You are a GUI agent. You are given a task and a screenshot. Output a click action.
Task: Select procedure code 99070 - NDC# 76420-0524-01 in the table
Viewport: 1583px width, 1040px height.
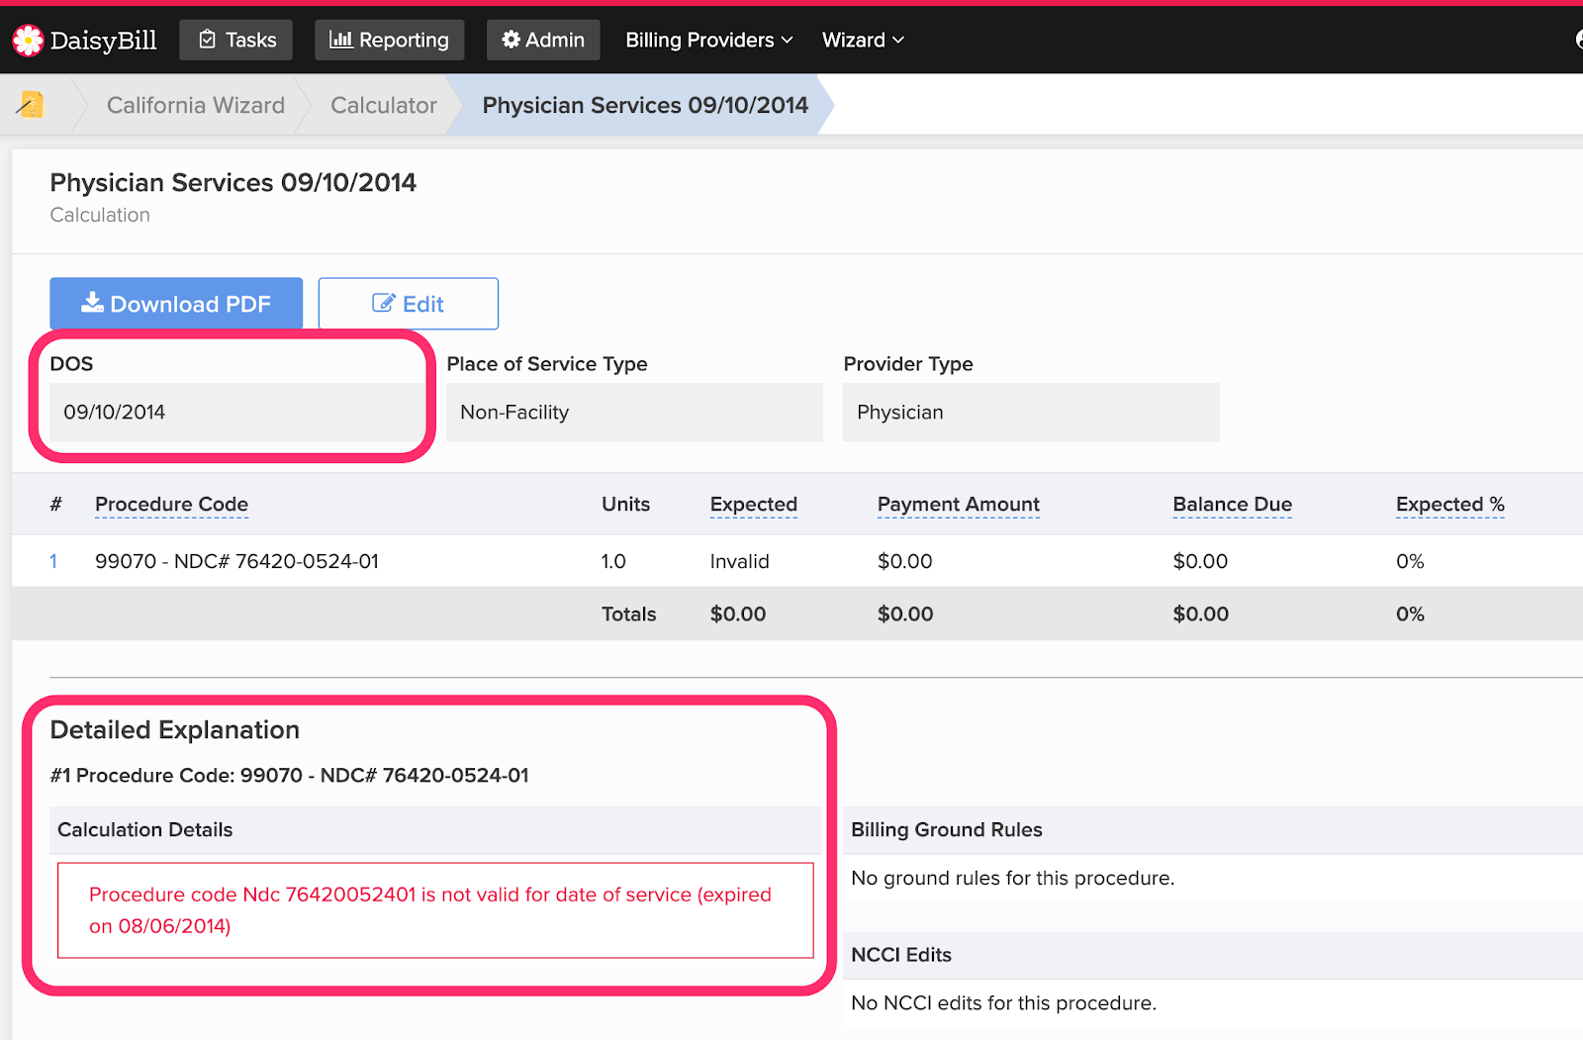236,561
